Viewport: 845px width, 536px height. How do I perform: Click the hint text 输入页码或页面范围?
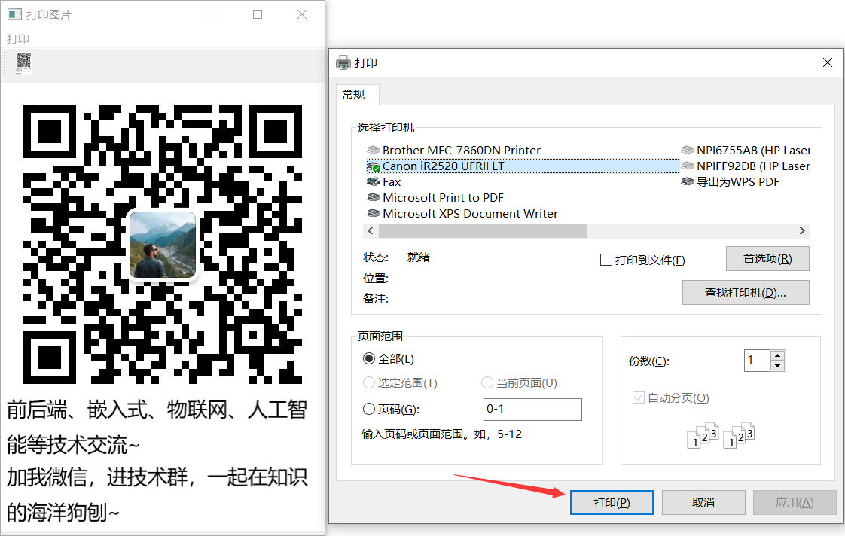pos(441,434)
